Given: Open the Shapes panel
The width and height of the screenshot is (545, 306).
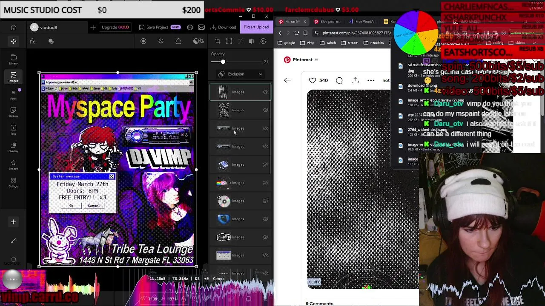Looking at the screenshot, I should point(14,165).
